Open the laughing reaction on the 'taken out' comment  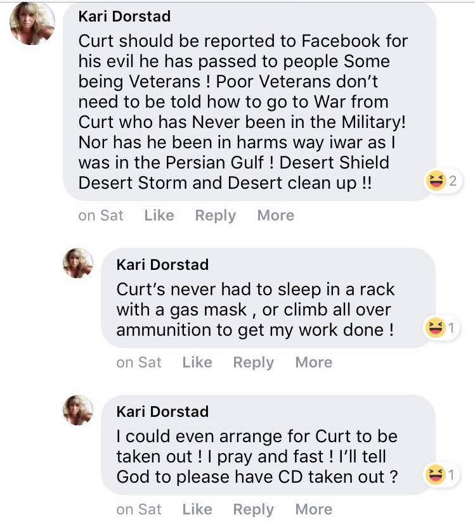(441, 475)
